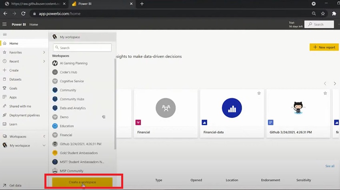Click the New report button

tap(324, 47)
